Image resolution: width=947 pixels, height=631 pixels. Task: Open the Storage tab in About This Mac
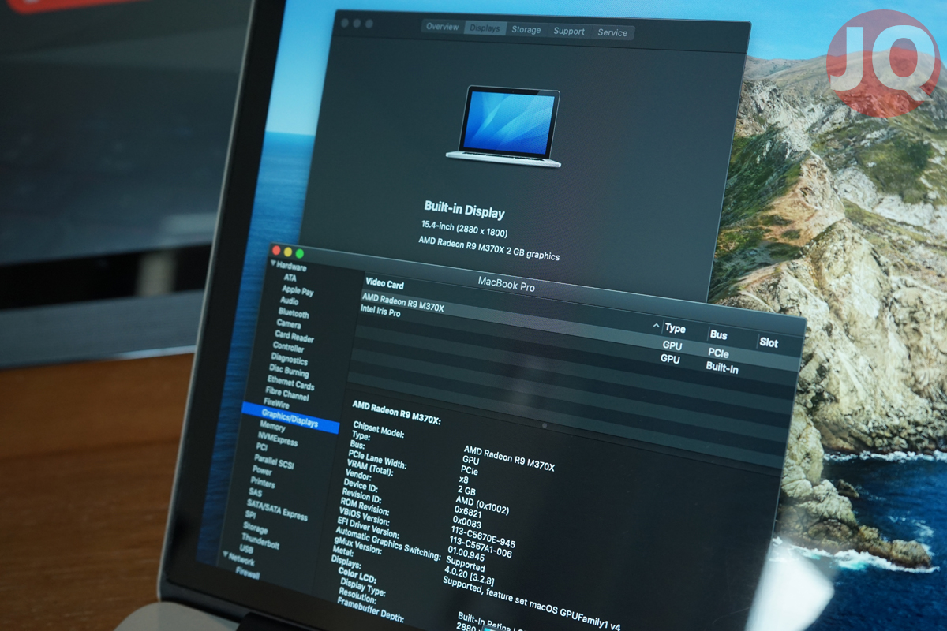tap(526, 30)
